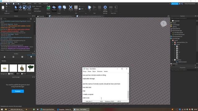This screenshot has height=111, width=198.
Task: Switch to the MODEL ribbon tab
Action: point(29,4)
